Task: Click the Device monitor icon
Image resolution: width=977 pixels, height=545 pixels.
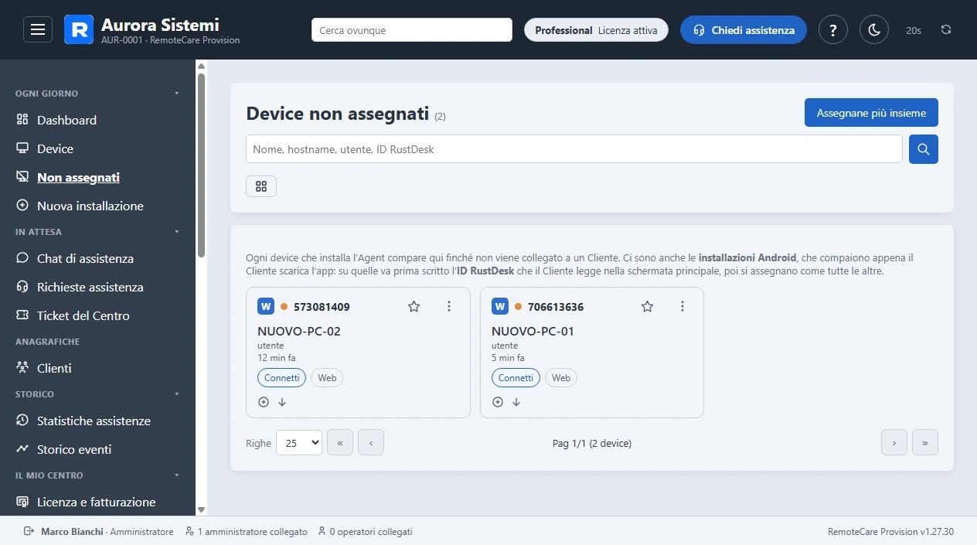Action: click(x=22, y=148)
